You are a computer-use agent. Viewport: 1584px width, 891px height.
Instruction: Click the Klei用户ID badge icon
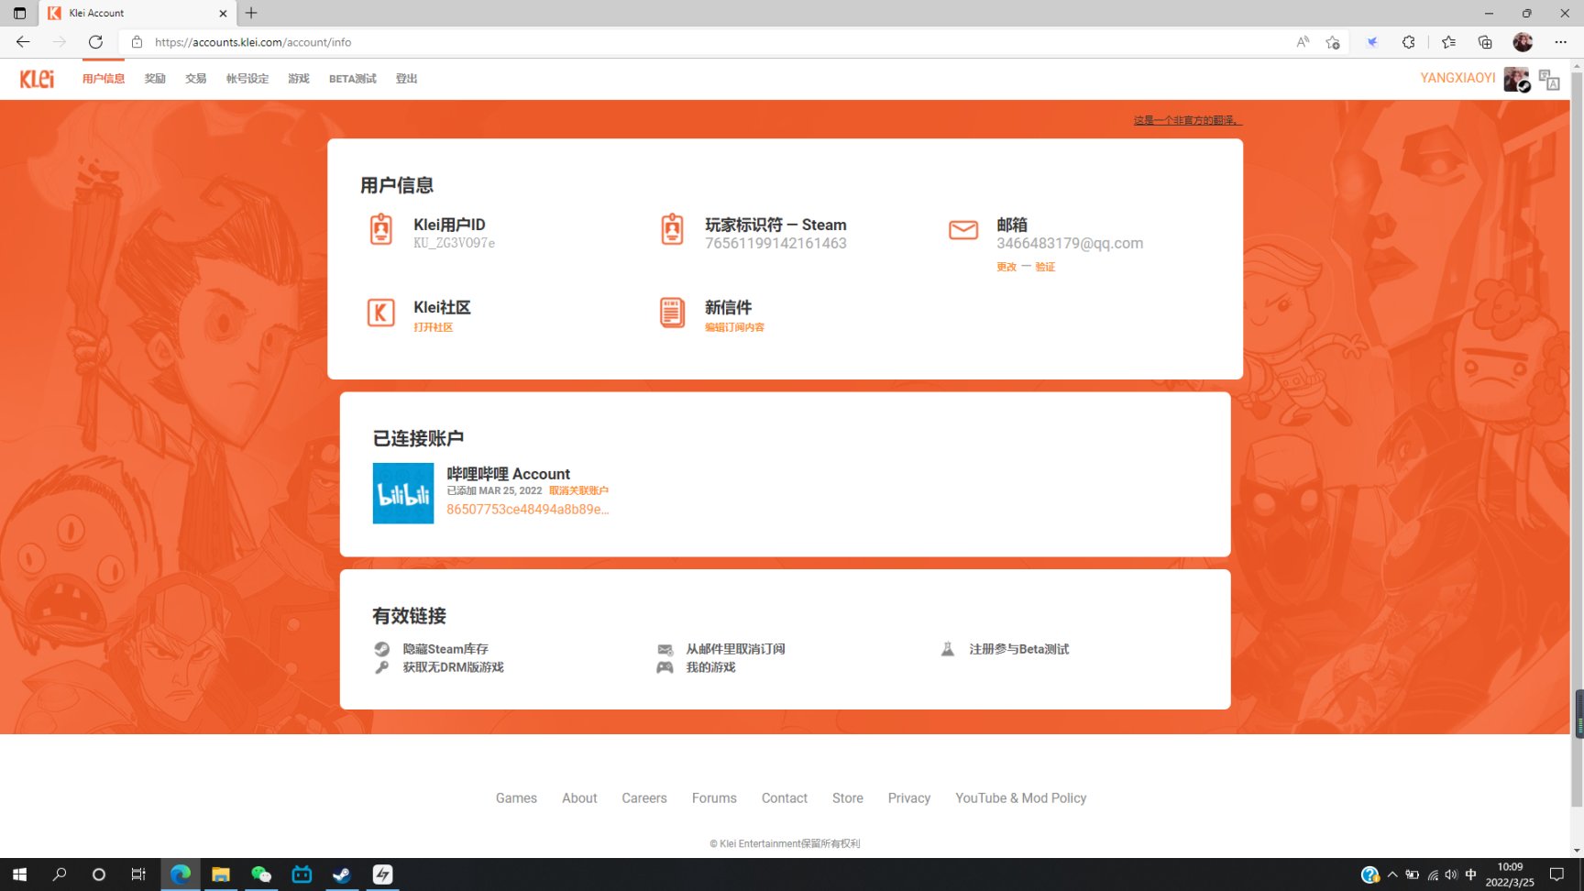click(380, 229)
